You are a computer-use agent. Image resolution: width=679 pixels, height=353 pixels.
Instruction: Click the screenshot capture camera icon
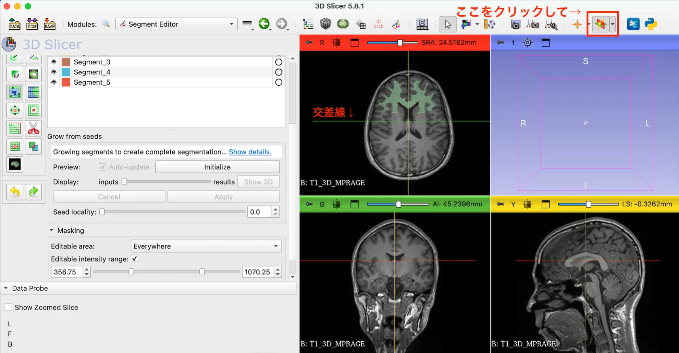click(516, 24)
